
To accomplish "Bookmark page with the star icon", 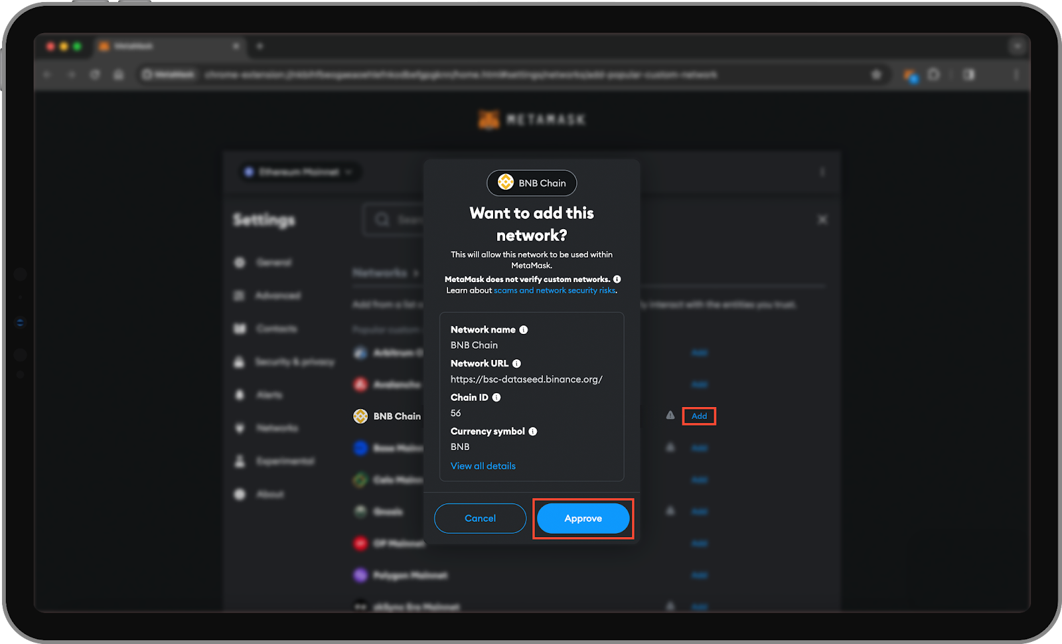I will click(876, 75).
